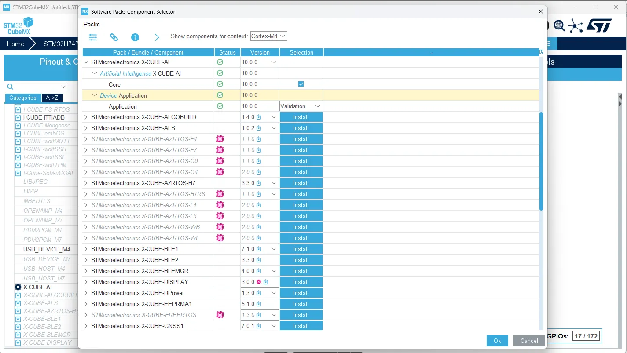Click the chip status icon for X-CUBE-AZRTOS-F4
Image resolution: width=627 pixels, height=353 pixels.
pos(220,139)
